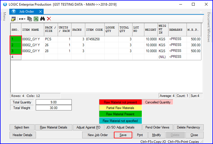Click the Total Quantity field showing 9.00

pyautogui.click(x=54, y=102)
